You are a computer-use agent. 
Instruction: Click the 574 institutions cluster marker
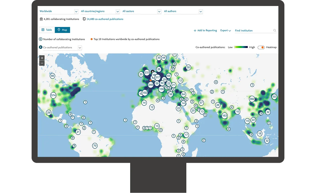pyautogui.click(x=53, y=95)
